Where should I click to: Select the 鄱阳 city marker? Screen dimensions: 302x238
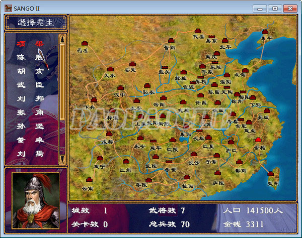pos(240,162)
